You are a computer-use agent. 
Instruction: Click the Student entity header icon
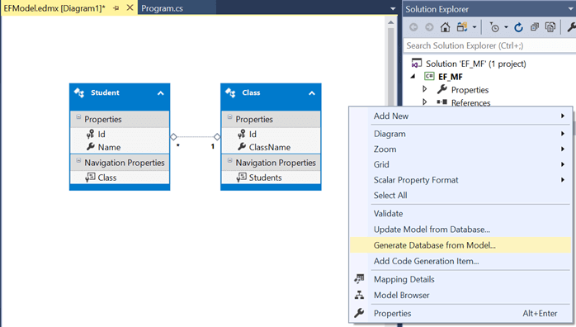(x=79, y=92)
